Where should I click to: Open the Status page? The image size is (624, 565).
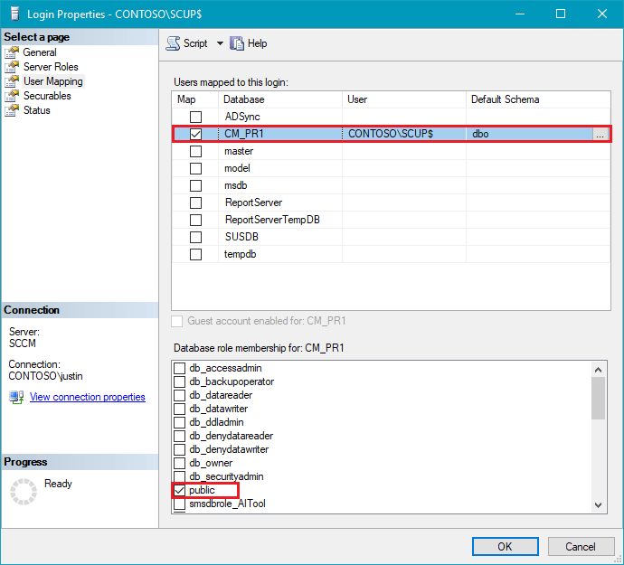36,110
